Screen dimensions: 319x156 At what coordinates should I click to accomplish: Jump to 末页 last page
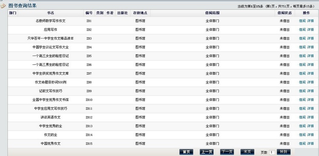tap(247, 152)
